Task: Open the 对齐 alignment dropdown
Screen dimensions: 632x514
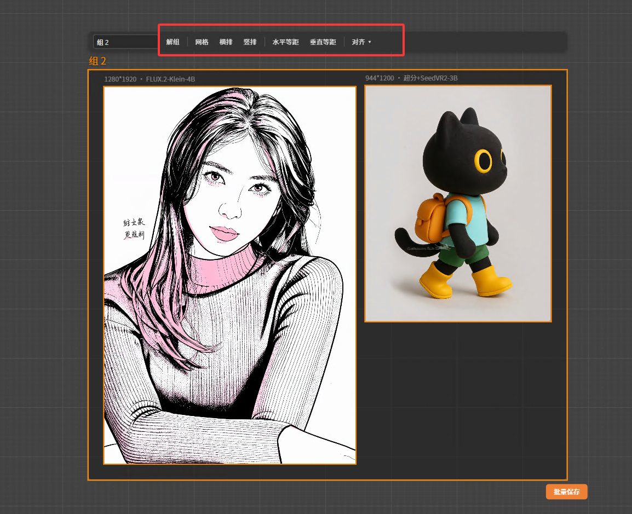Action: tap(361, 42)
